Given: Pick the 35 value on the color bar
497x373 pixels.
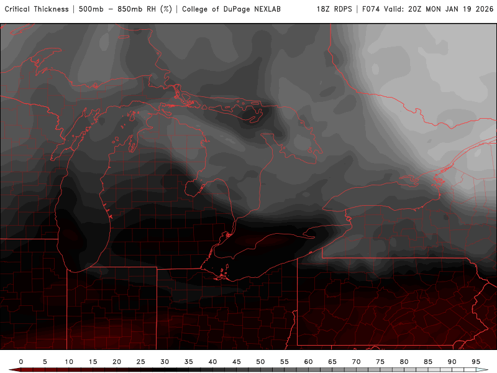Looking at the screenshot, I should point(189,362).
